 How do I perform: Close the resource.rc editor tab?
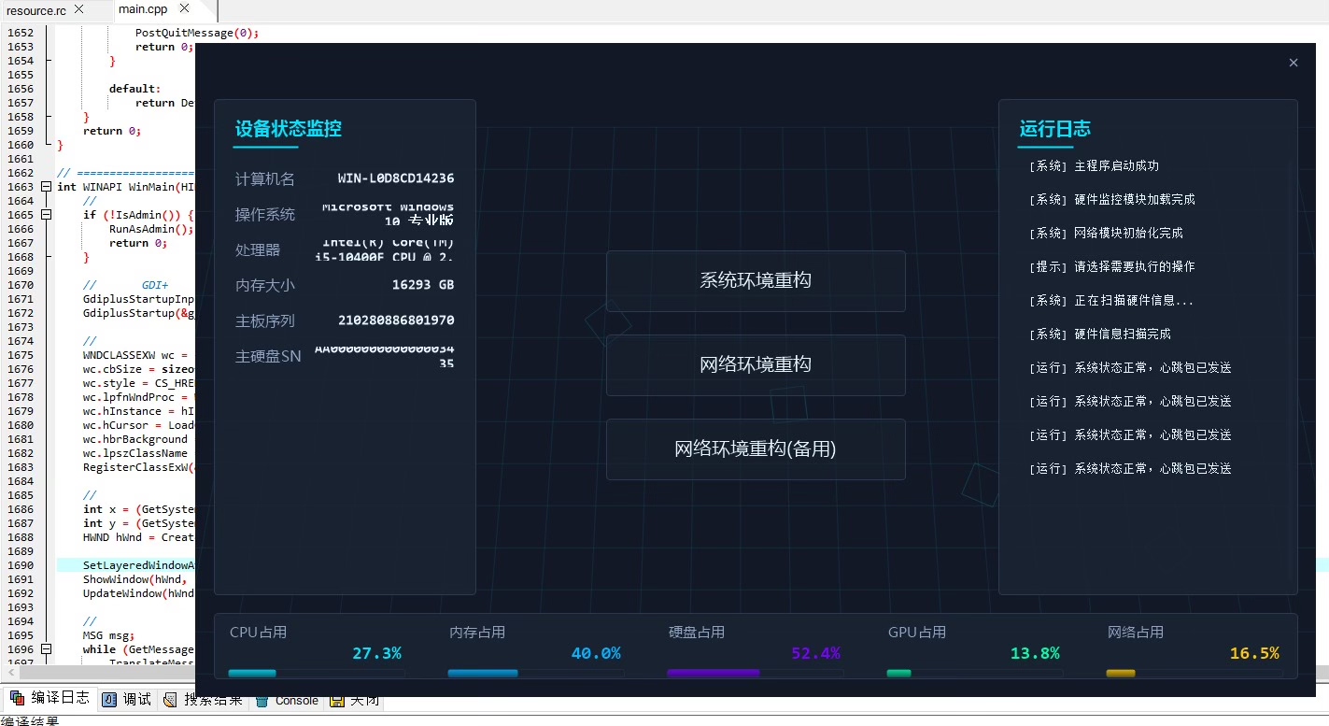pyautogui.click(x=78, y=9)
